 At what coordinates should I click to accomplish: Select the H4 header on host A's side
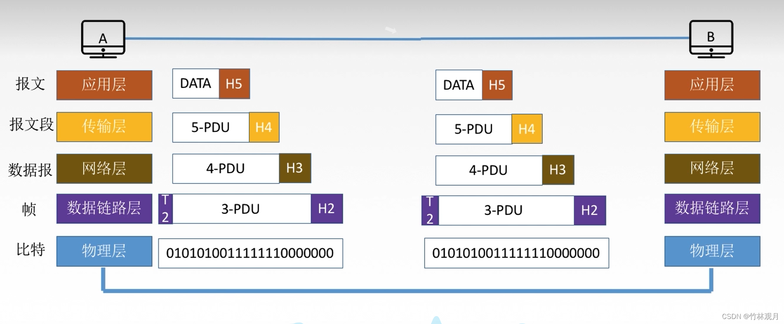(264, 127)
